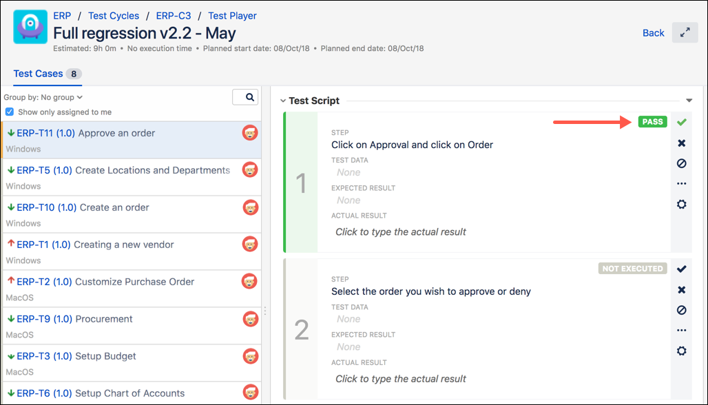Mark step 2 as passed with checkmark icon
708x405 pixels.
point(681,269)
